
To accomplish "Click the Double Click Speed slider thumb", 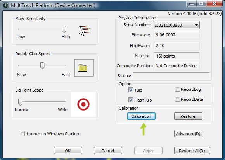I will (42, 66).
